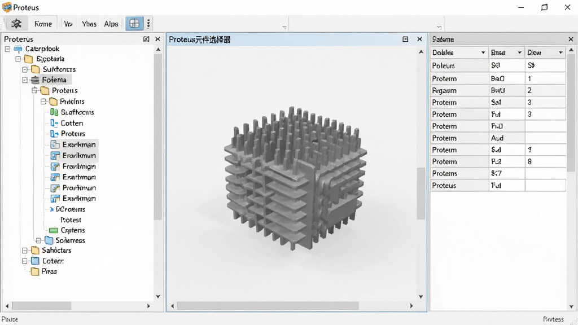Viewport: 578px width, 325px height.
Task: Select the Rrgarm table row
Action: point(498,91)
